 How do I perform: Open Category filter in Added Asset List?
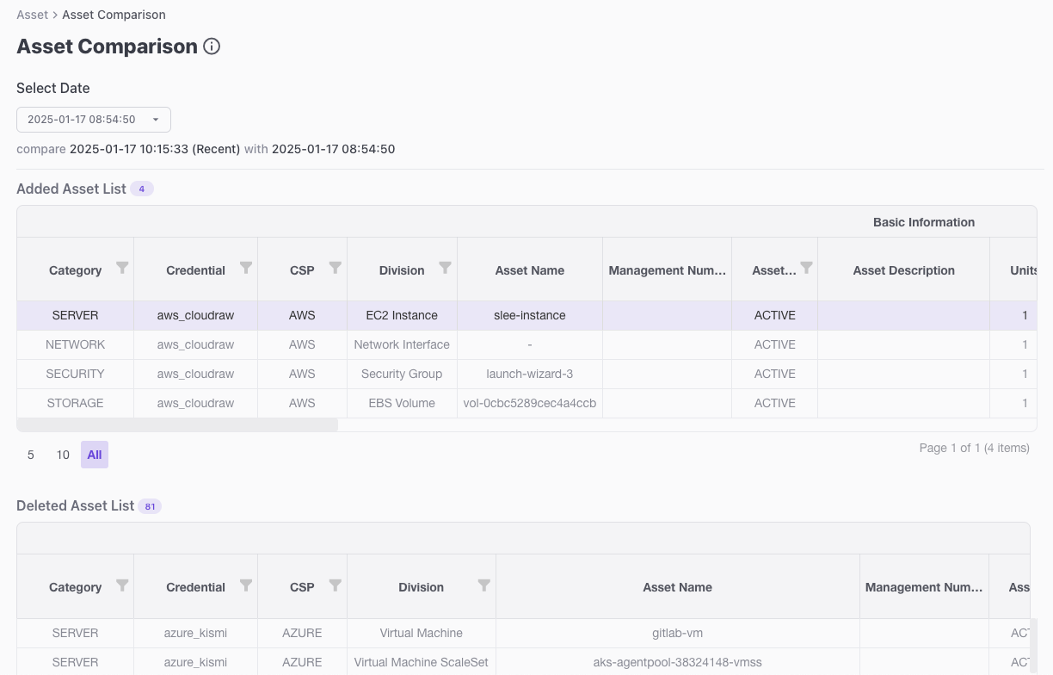[x=122, y=268]
